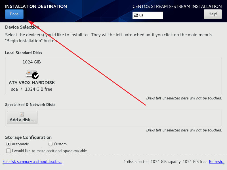This screenshot has width=227, height=170.
Task: Click the sda / 1024 GiB free label
Action: [31, 89]
